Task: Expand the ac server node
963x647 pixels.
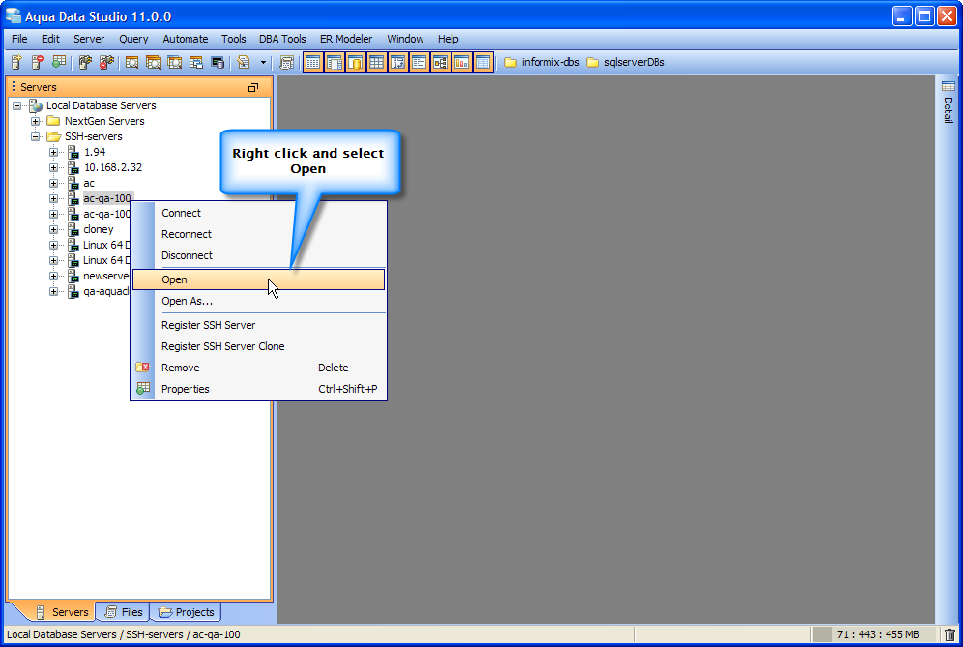Action: 54,183
